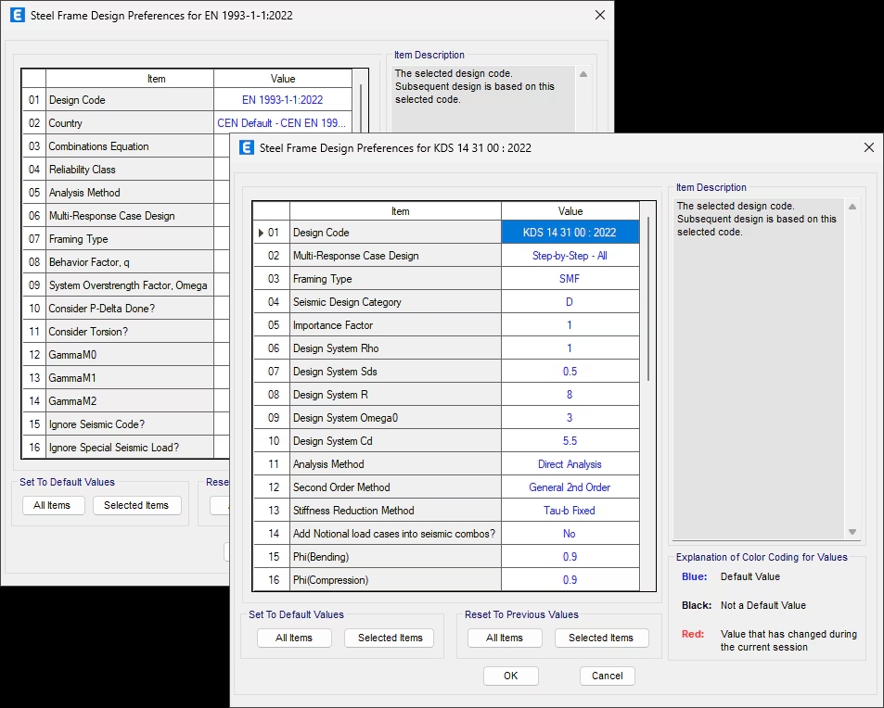Select the Second Order Method General 2nd Order cell
The width and height of the screenshot is (884, 708).
570,487
